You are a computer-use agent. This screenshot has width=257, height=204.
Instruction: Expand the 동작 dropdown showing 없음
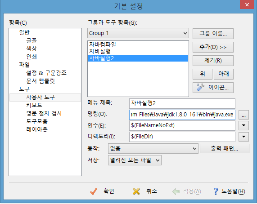153,149
